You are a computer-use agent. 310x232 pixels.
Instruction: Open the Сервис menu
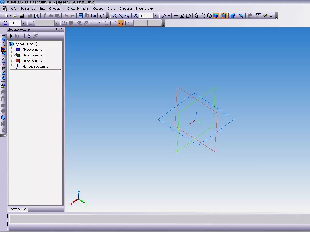click(98, 9)
